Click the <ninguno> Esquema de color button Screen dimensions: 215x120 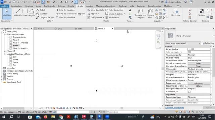coord(199,83)
